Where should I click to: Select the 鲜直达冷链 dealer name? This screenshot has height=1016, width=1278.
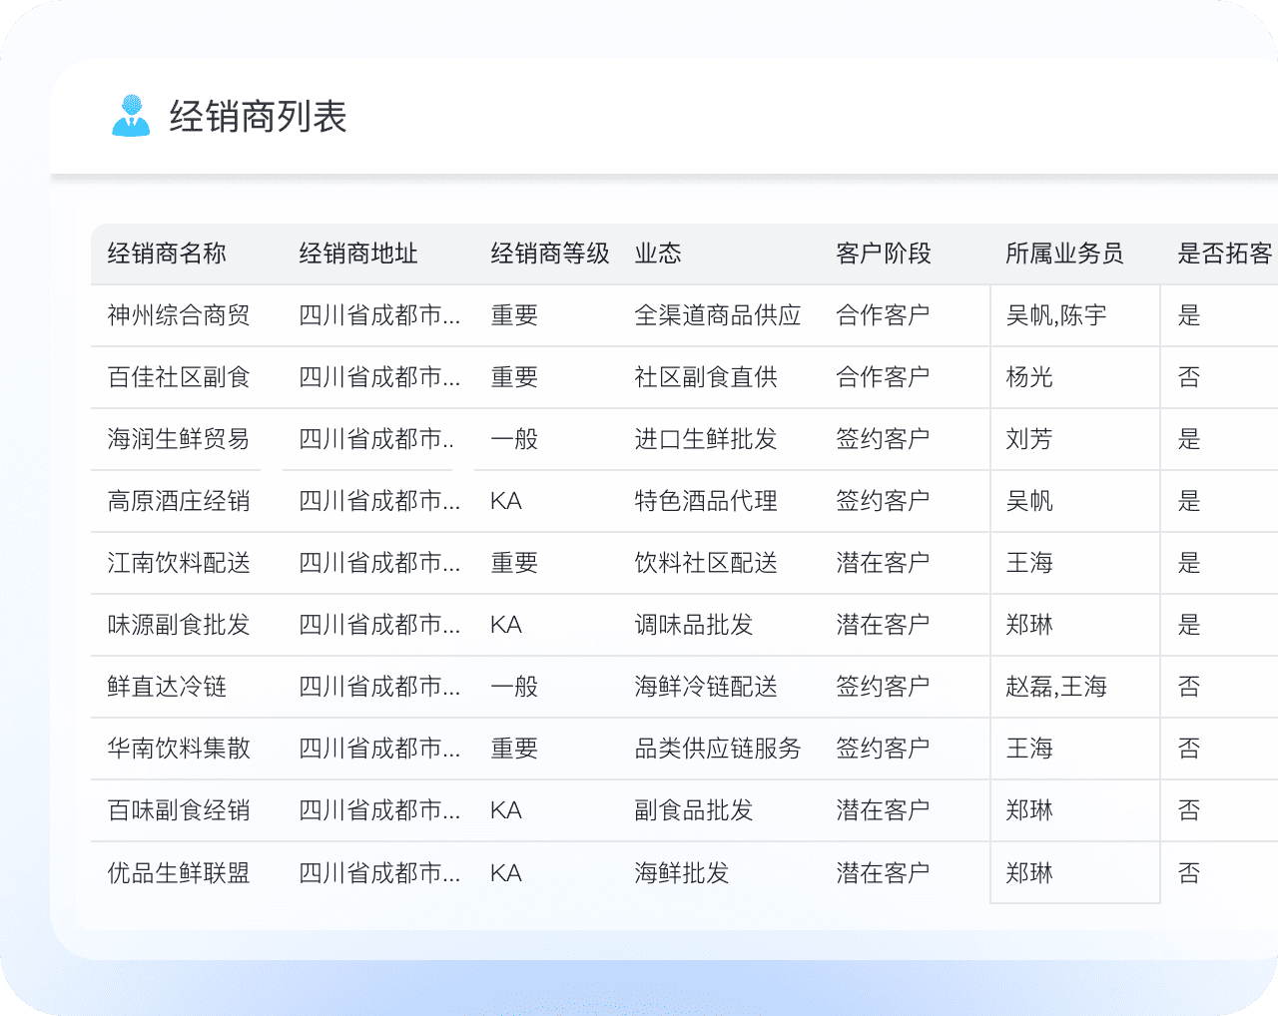click(167, 687)
